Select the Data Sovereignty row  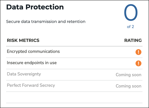(74, 75)
